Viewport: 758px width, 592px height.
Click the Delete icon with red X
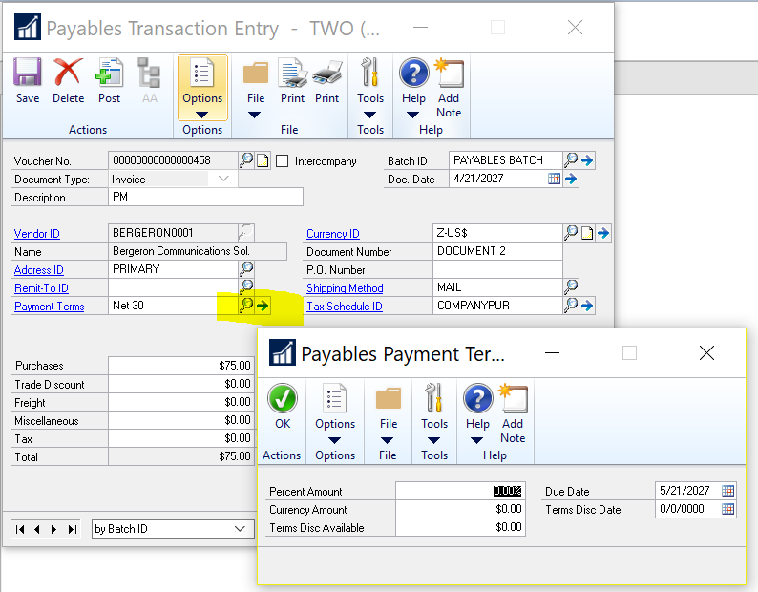click(x=68, y=80)
